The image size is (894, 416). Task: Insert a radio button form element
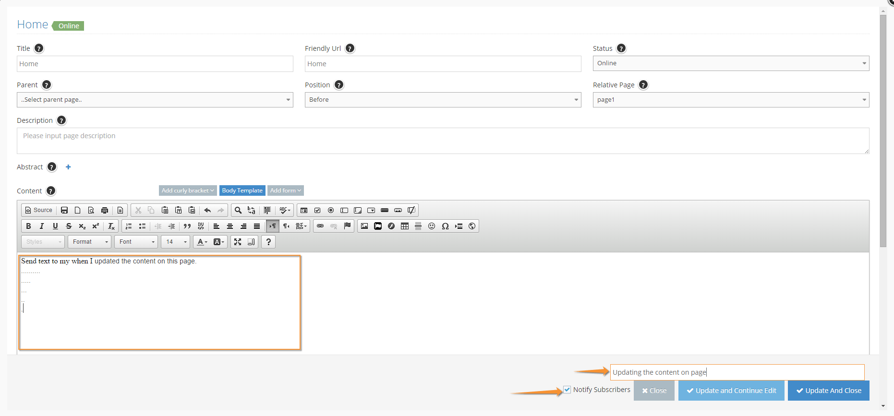click(331, 210)
